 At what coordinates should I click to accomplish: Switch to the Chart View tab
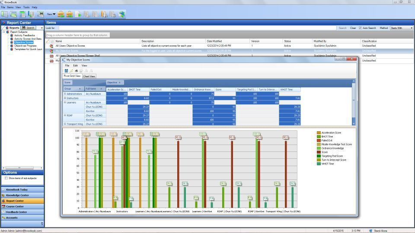tap(89, 76)
